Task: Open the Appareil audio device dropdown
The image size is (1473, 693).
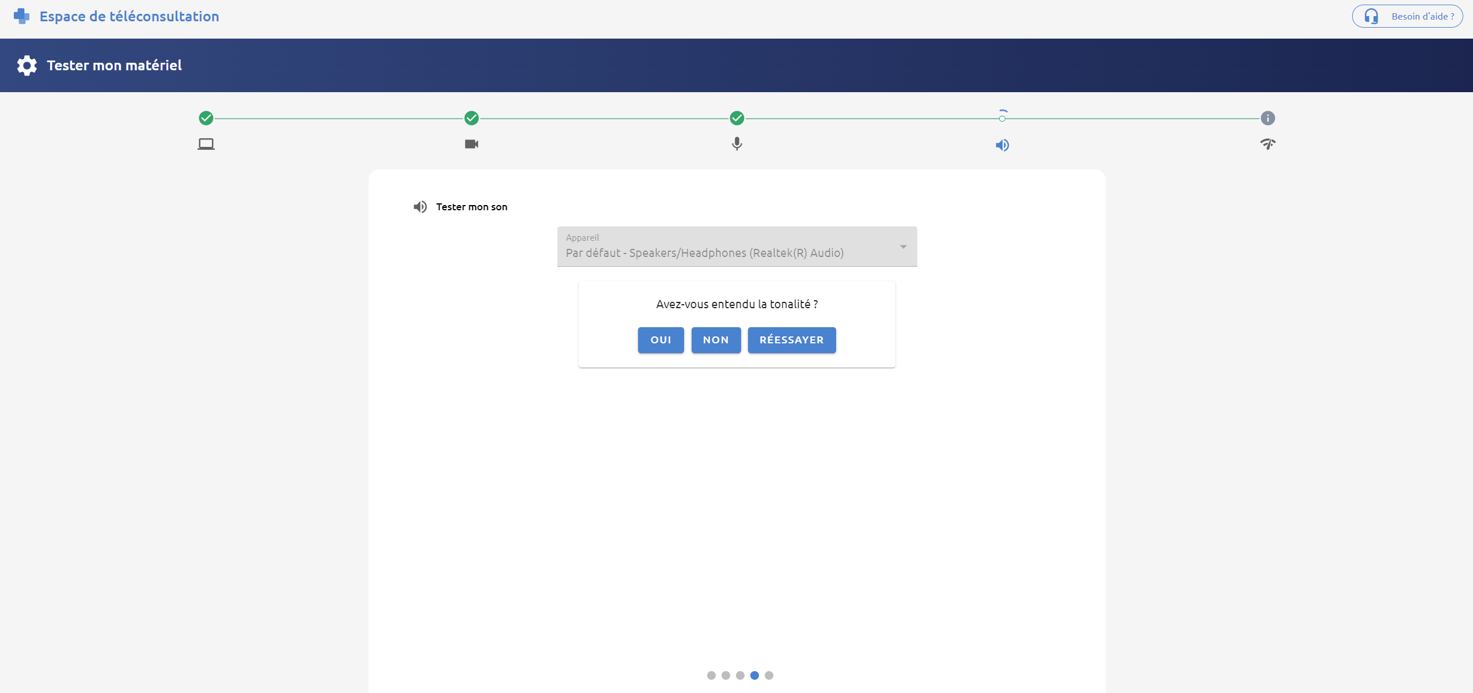Action: [737, 247]
